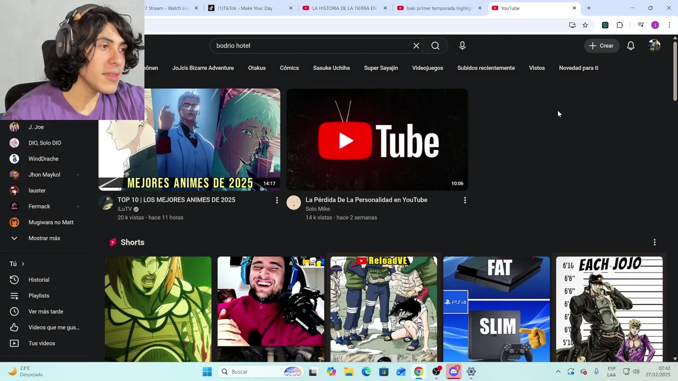678x381 pixels.
Task: Switch to LA HISTORIA DE LA TIERRA tab
Action: (x=344, y=8)
